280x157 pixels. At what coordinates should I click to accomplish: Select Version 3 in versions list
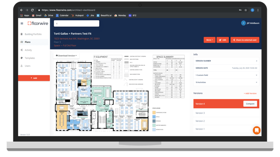(x=226, y=113)
